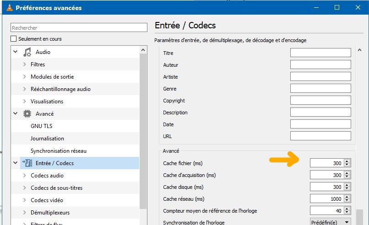The height and width of the screenshot is (225, 369).
Task: Click the Cache disque value field
Action: (326, 187)
